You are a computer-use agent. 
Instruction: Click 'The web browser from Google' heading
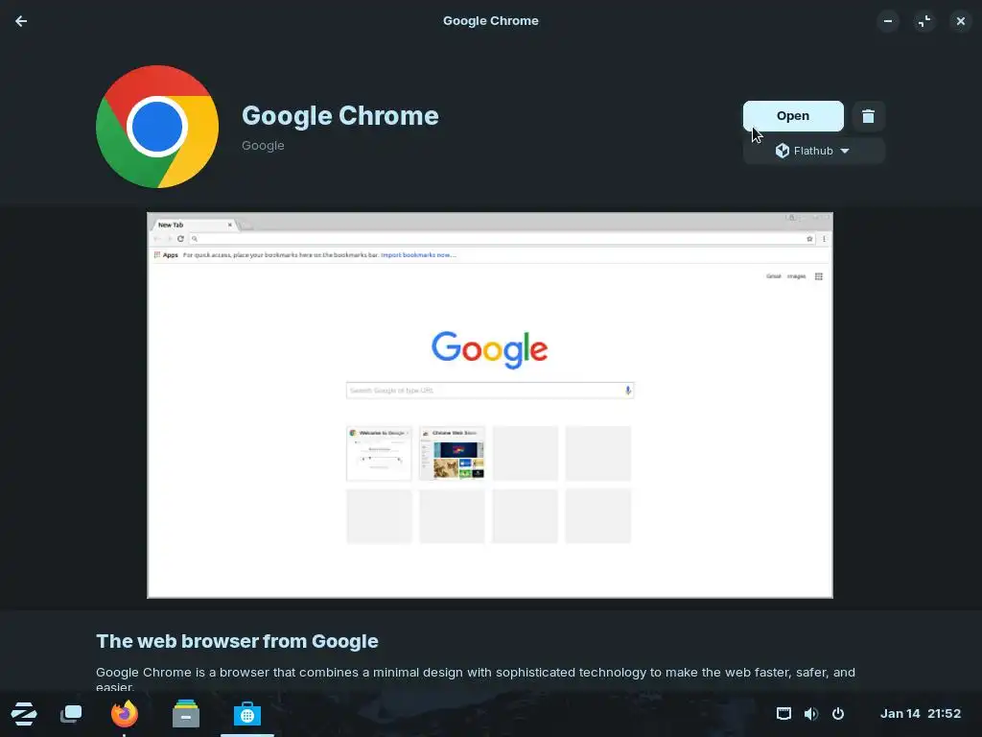[x=237, y=641]
